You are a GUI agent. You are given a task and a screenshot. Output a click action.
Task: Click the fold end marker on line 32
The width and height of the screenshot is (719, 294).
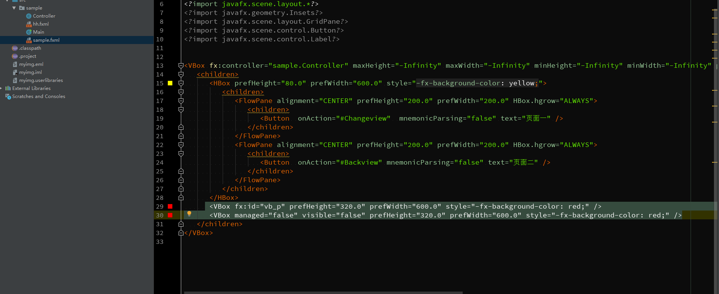[181, 233]
